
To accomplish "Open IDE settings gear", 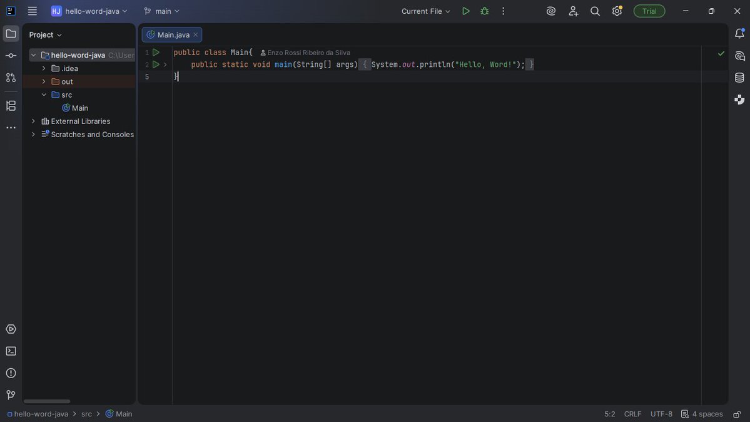I will pyautogui.click(x=617, y=11).
